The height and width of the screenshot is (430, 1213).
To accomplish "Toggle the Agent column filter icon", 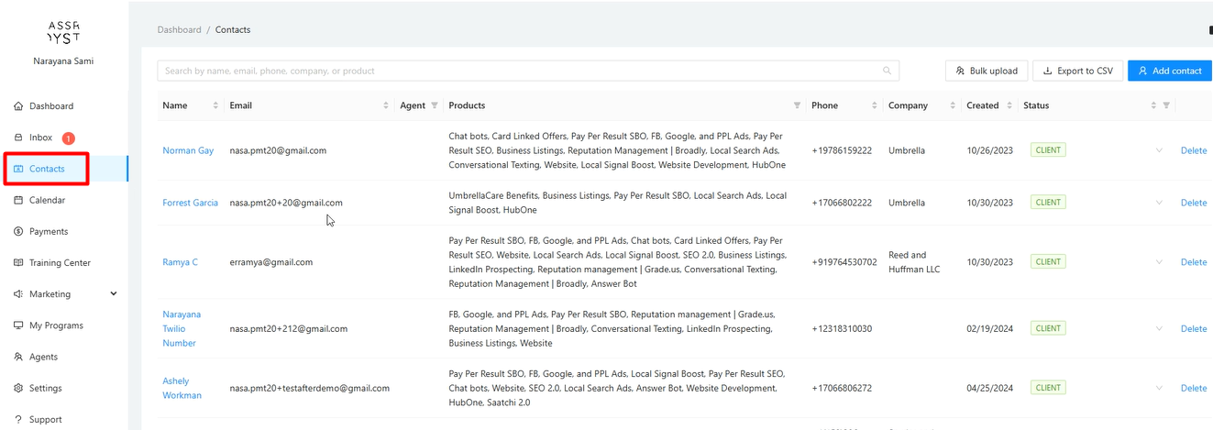I will 435,105.
